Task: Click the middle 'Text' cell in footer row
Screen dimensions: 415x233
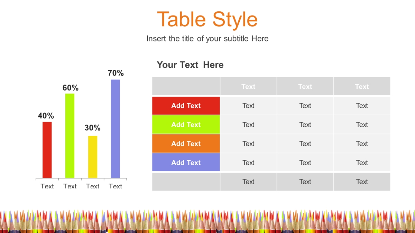Action: click(305, 182)
